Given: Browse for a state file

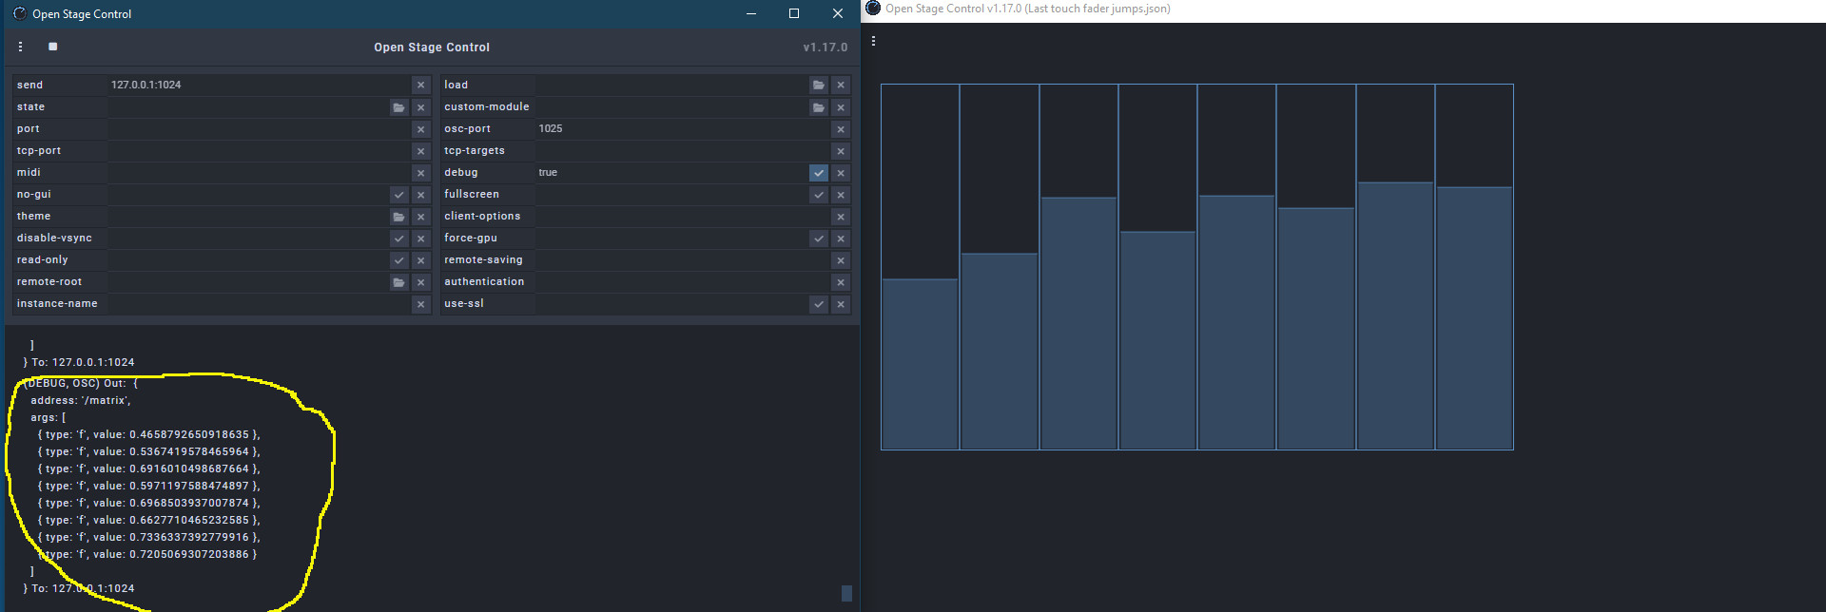Looking at the screenshot, I should tap(398, 107).
